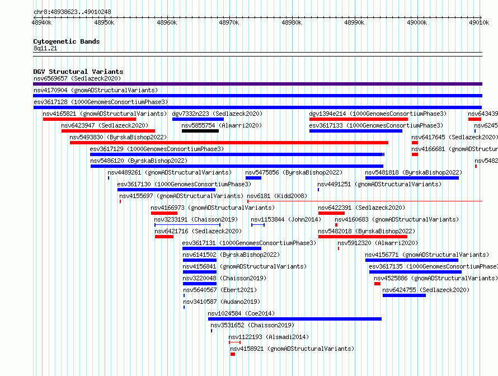Open nsv4166973 gnomAD variant label

(213, 208)
